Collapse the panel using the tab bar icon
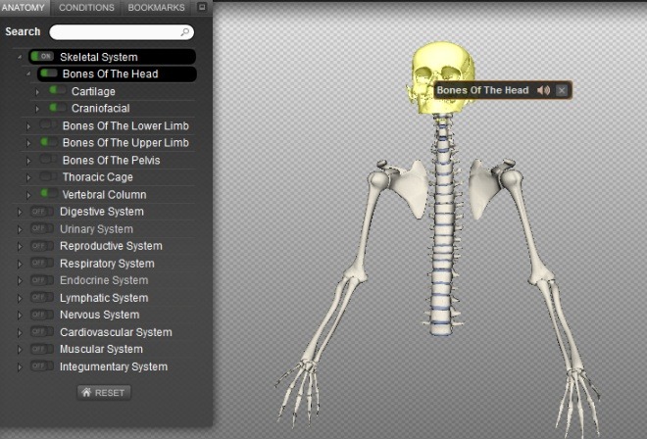 coord(202,7)
